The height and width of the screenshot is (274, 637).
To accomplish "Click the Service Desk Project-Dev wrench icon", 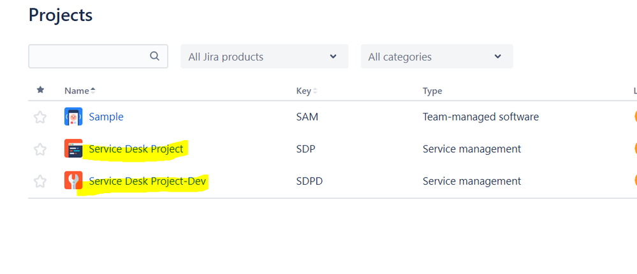I will [x=73, y=180].
